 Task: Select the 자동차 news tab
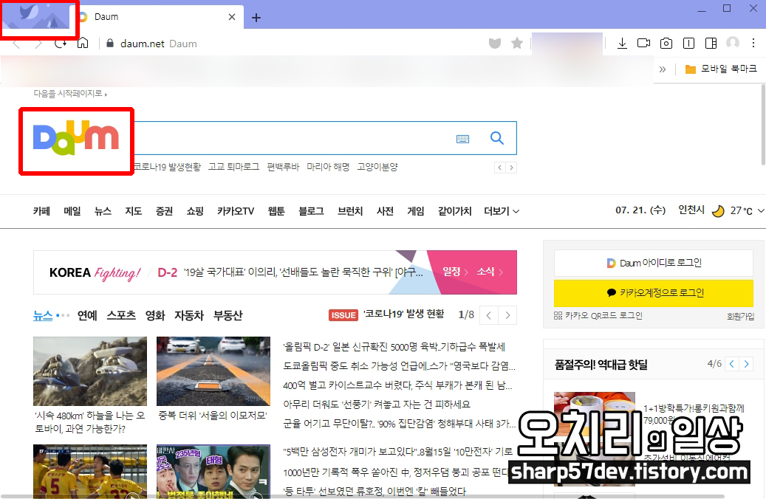tap(189, 315)
